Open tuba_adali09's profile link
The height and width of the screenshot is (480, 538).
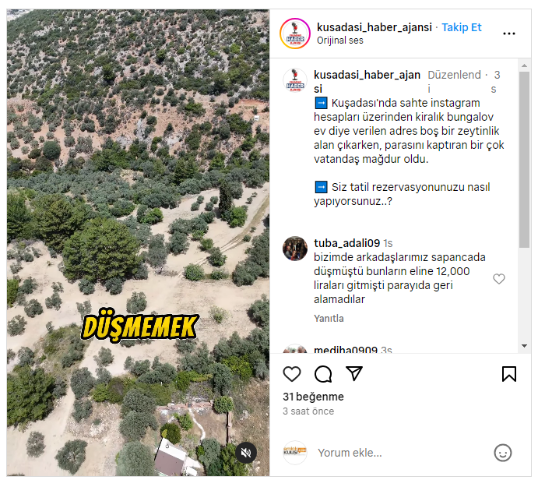(x=346, y=243)
